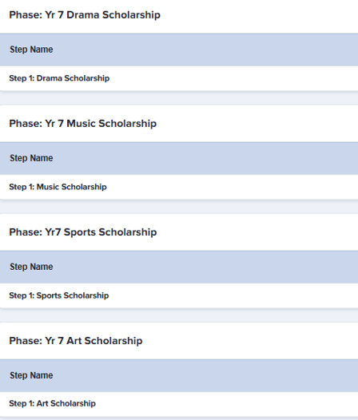Select Step 1: Sports Scholarship row
This screenshot has height=420, width=358.
coord(179,295)
